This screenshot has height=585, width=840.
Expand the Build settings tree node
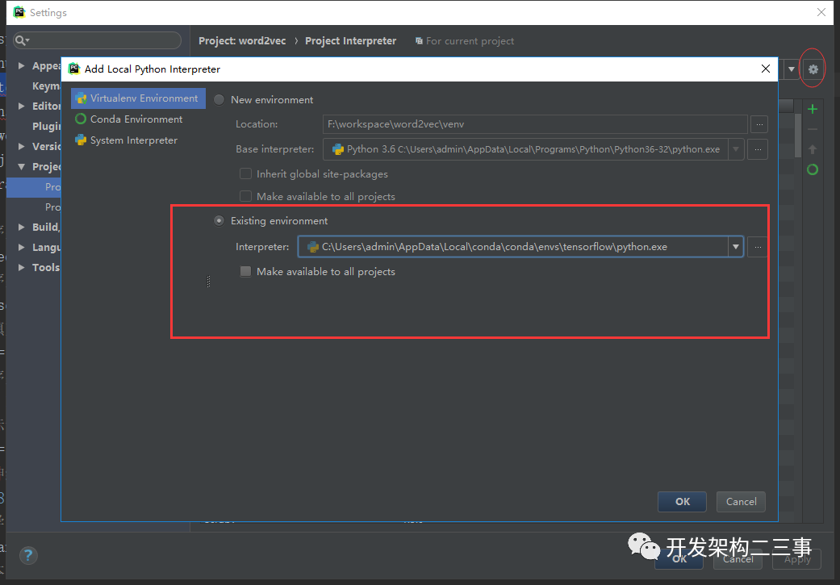22,228
